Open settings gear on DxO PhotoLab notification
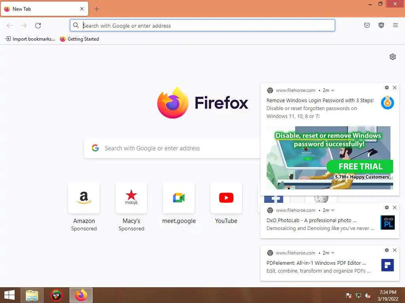Viewport: 405px width, 303px height. click(x=387, y=208)
